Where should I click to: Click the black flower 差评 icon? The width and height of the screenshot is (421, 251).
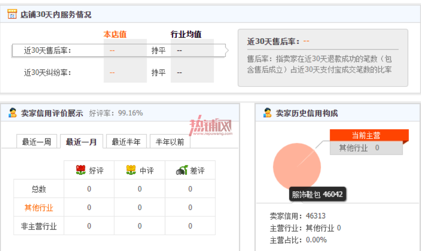coord(182,170)
